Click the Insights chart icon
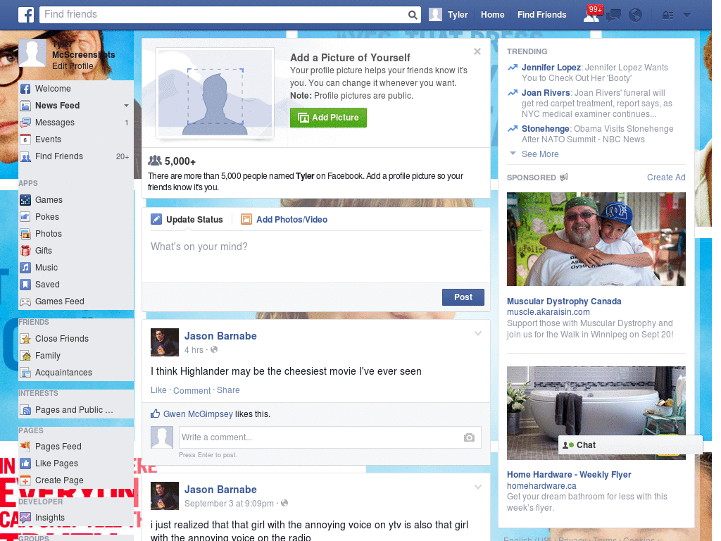Viewport: 721px width, 541px height. coord(25,518)
